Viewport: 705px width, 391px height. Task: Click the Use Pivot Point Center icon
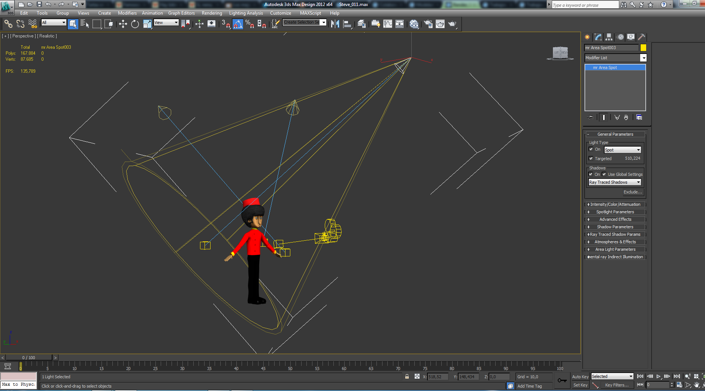pyautogui.click(x=185, y=24)
